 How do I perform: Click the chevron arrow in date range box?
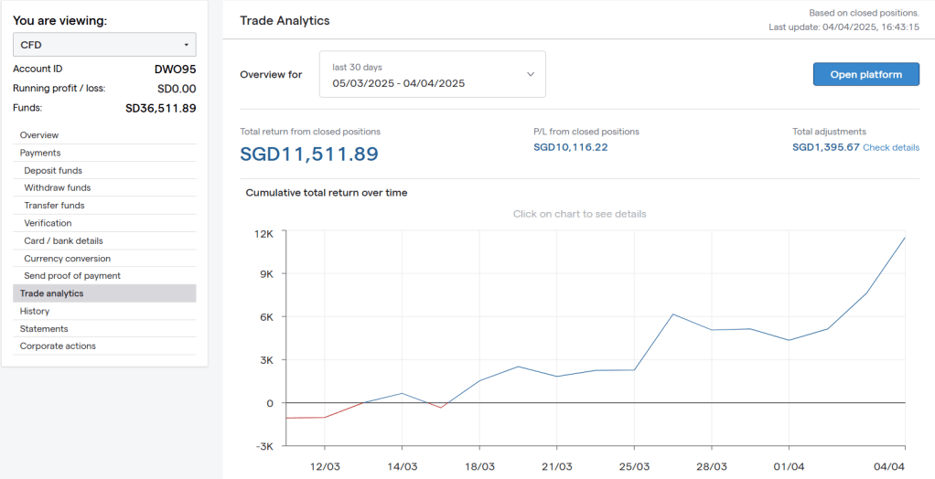pos(530,74)
